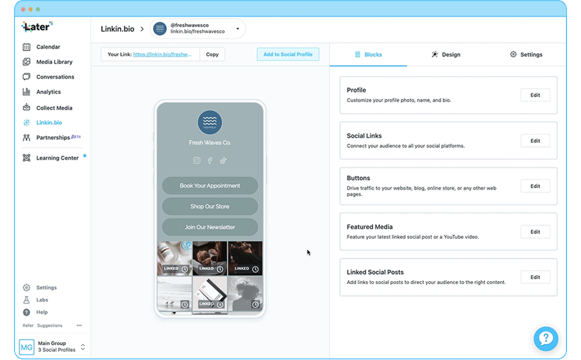The width and height of the screenshot is (581, 360).
Task: Click the freshwavesco profile avatar in header
Action: pos(160,28)
